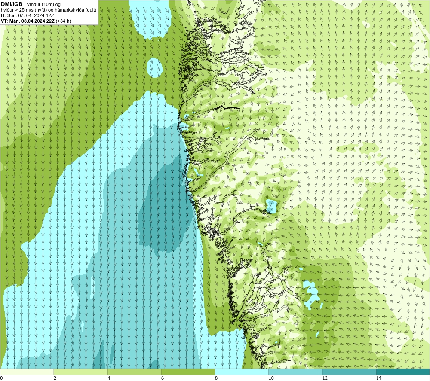This screenshot has width=430, height=381.
Task: Click the 'DMI/IGB' title text
Action: point(12,4)
